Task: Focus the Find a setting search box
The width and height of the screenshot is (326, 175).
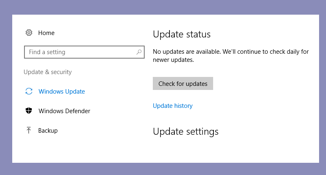Action: (84, 52)
